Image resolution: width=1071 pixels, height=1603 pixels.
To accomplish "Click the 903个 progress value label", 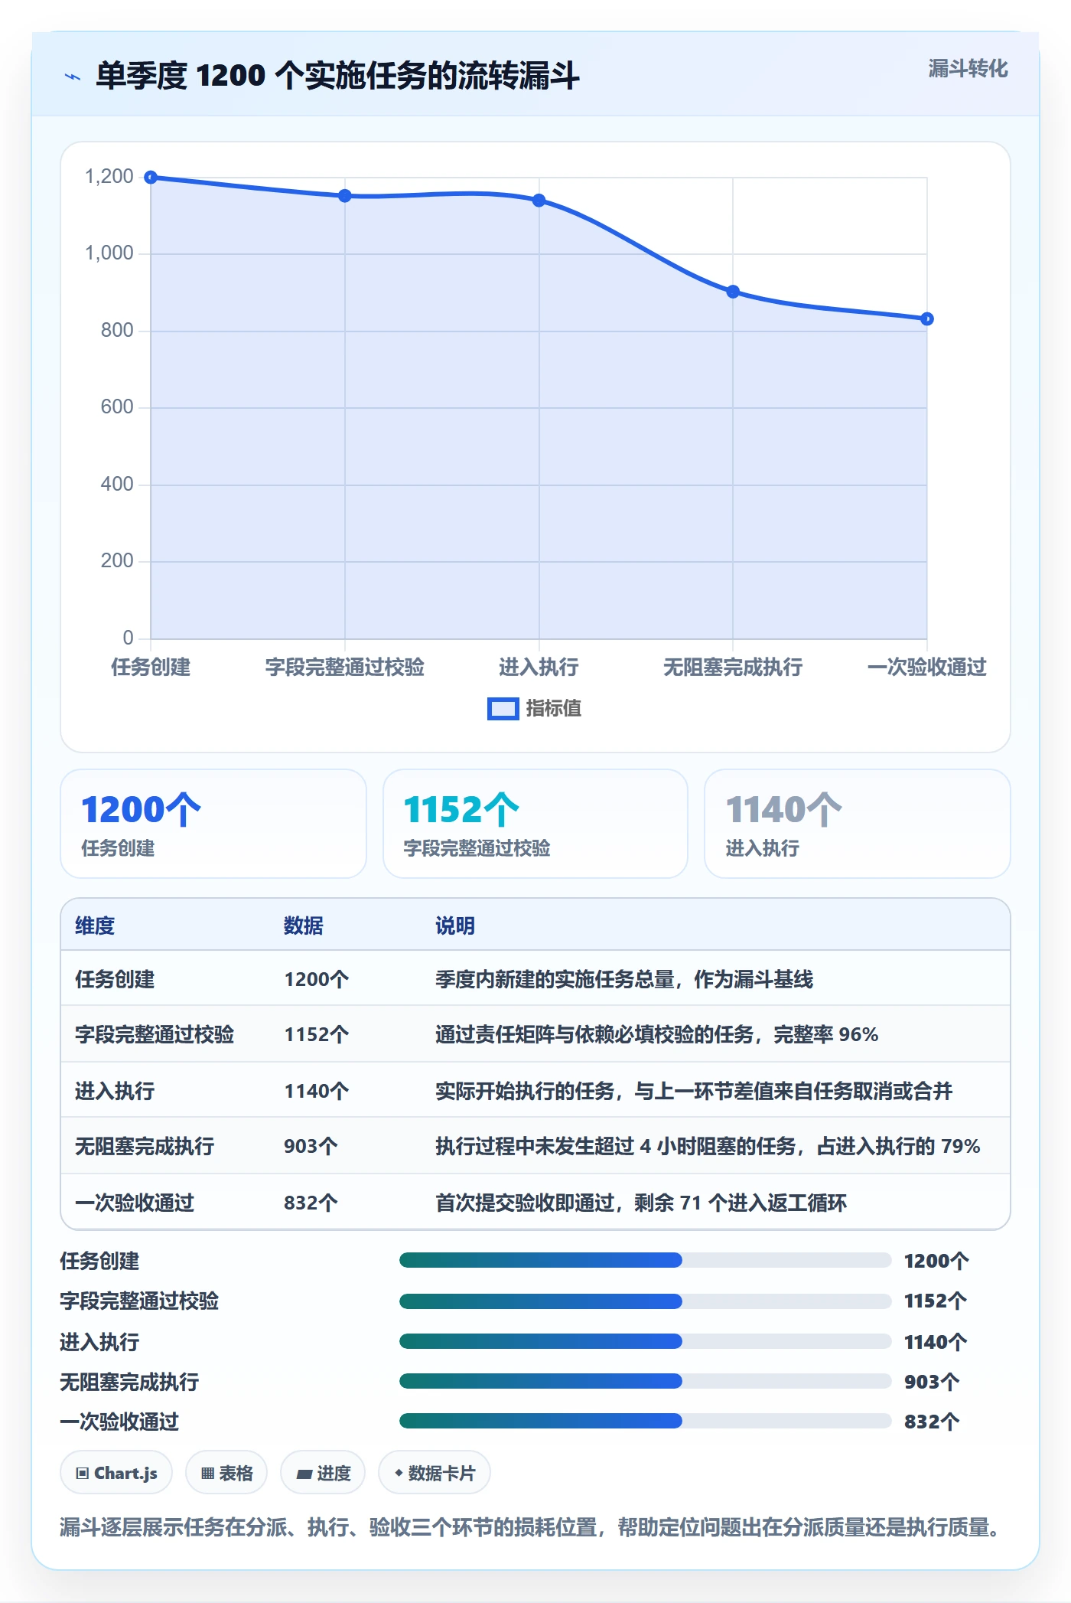I will tap(932, 1382).
